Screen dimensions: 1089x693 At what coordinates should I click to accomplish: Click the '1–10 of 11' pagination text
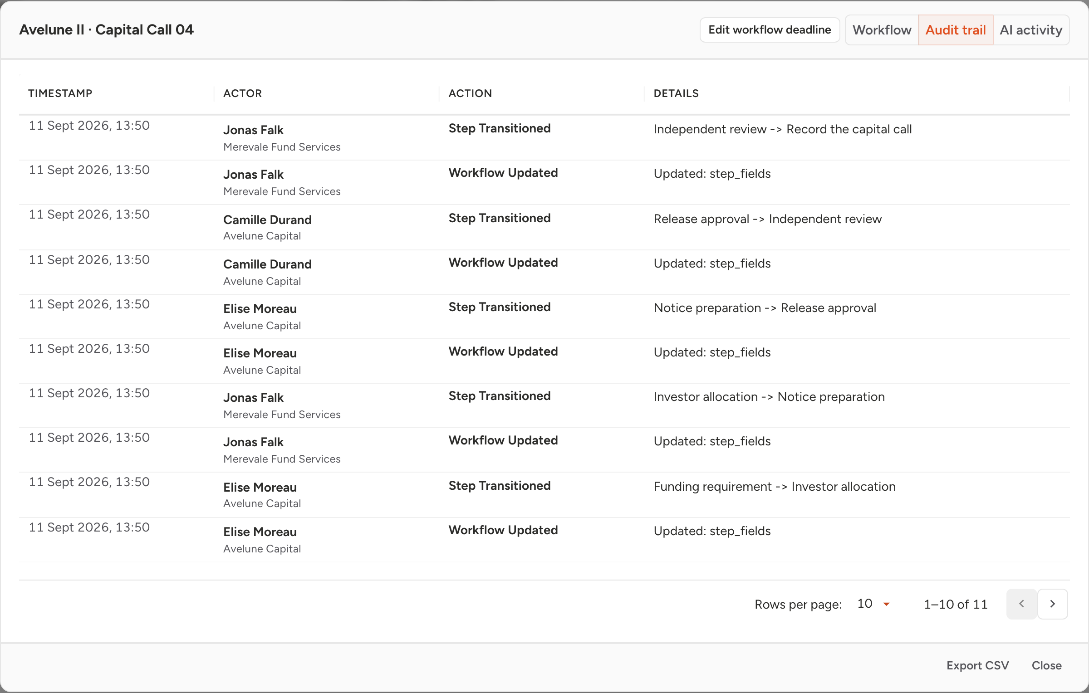956,604
